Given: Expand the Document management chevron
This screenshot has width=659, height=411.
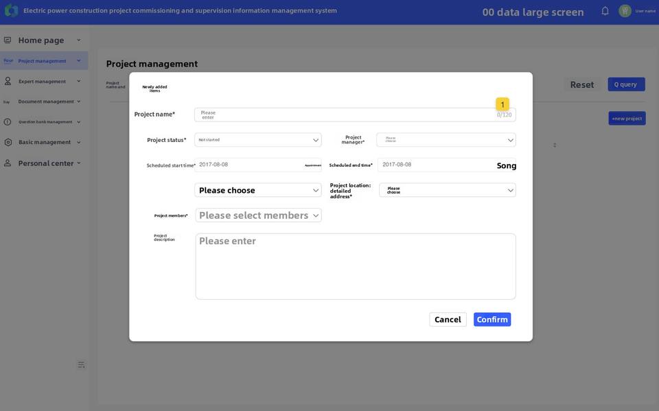Looking at the screenshot, I should point(78,102).
